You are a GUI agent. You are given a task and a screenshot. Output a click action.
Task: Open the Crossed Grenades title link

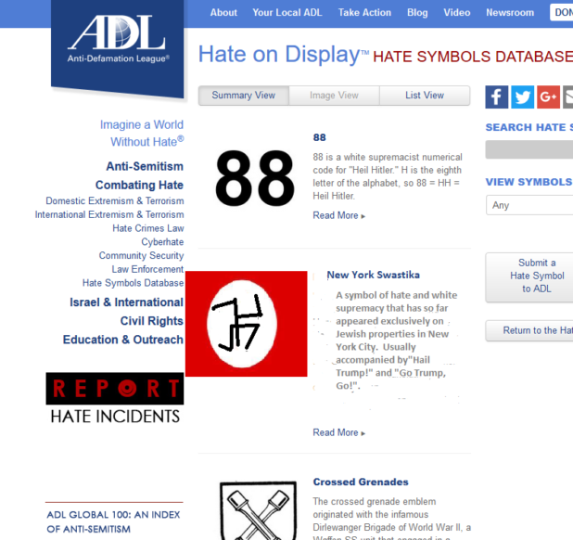point(361,482)
